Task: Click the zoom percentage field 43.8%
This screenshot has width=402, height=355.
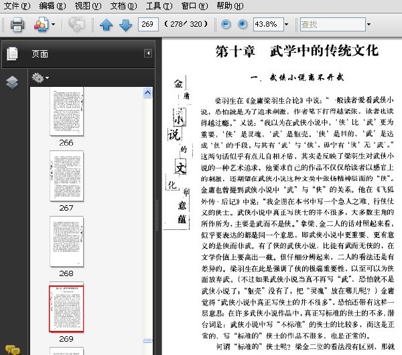Action: (x=268, y=24)
